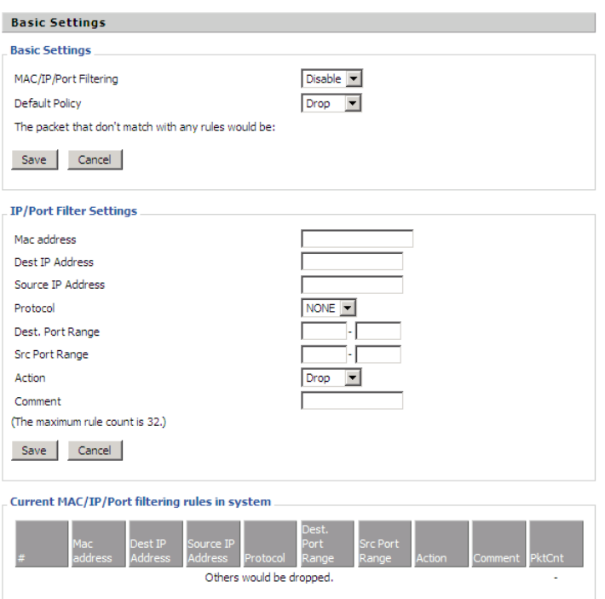The width and height of the screenshot is (605, 599).
Task: Open the Default Policy dropdown
Action: [x=331, y=103]
